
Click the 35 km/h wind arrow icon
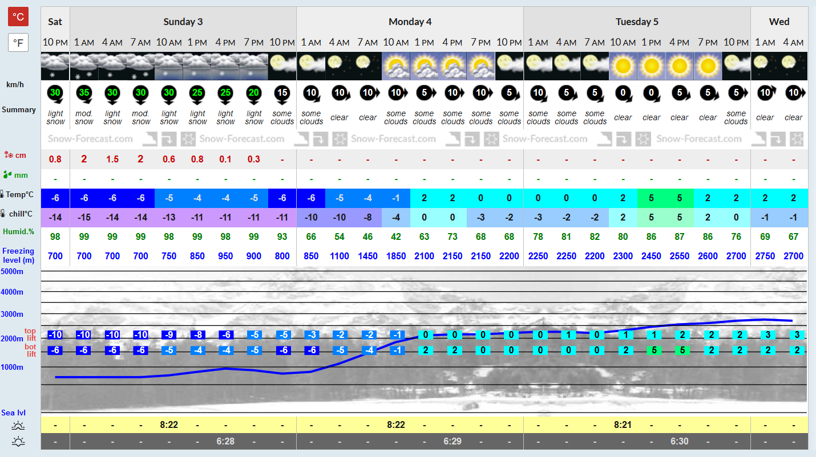tap(84, 93)
